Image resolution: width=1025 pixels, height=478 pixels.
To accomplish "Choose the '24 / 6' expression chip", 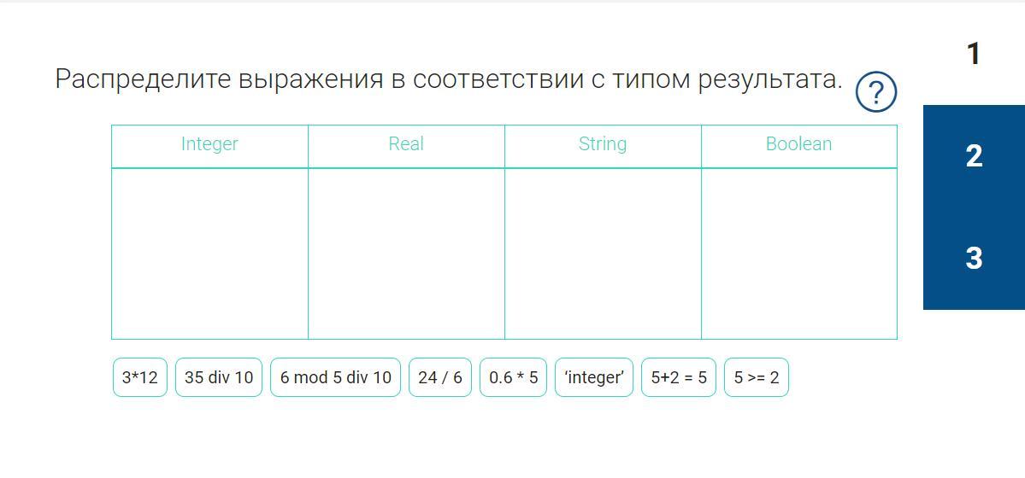I will (x=440, y=377).
